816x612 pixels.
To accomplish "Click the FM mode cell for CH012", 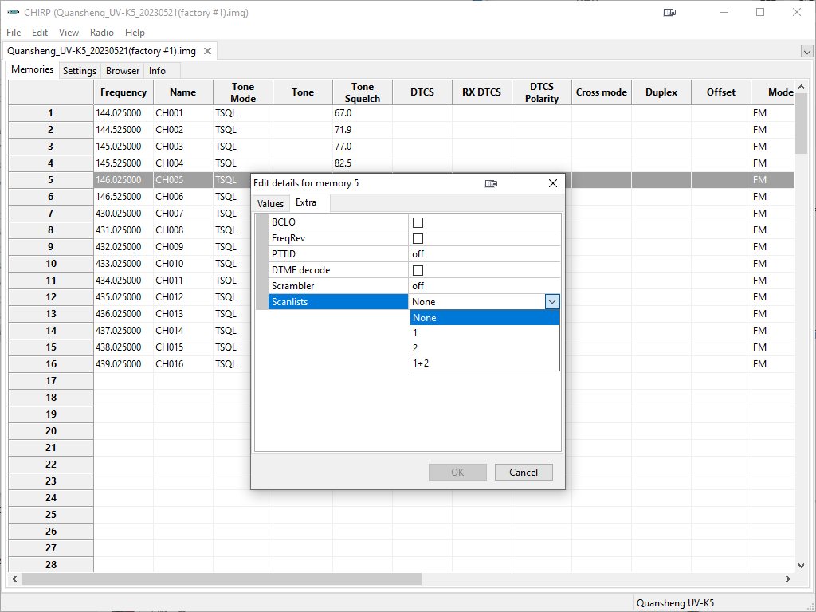I will [773, 296].
